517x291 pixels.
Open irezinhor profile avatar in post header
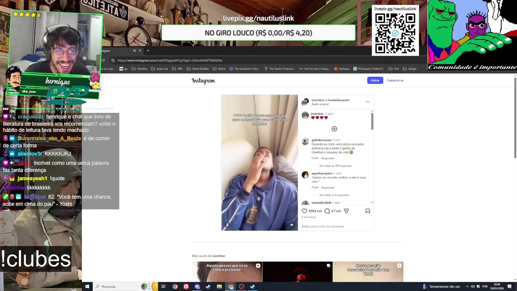(305, 102)
